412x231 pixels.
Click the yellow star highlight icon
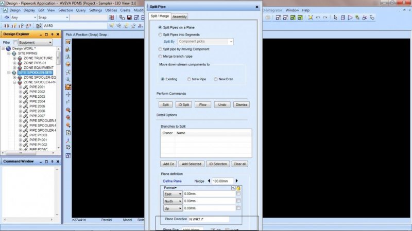311,17
